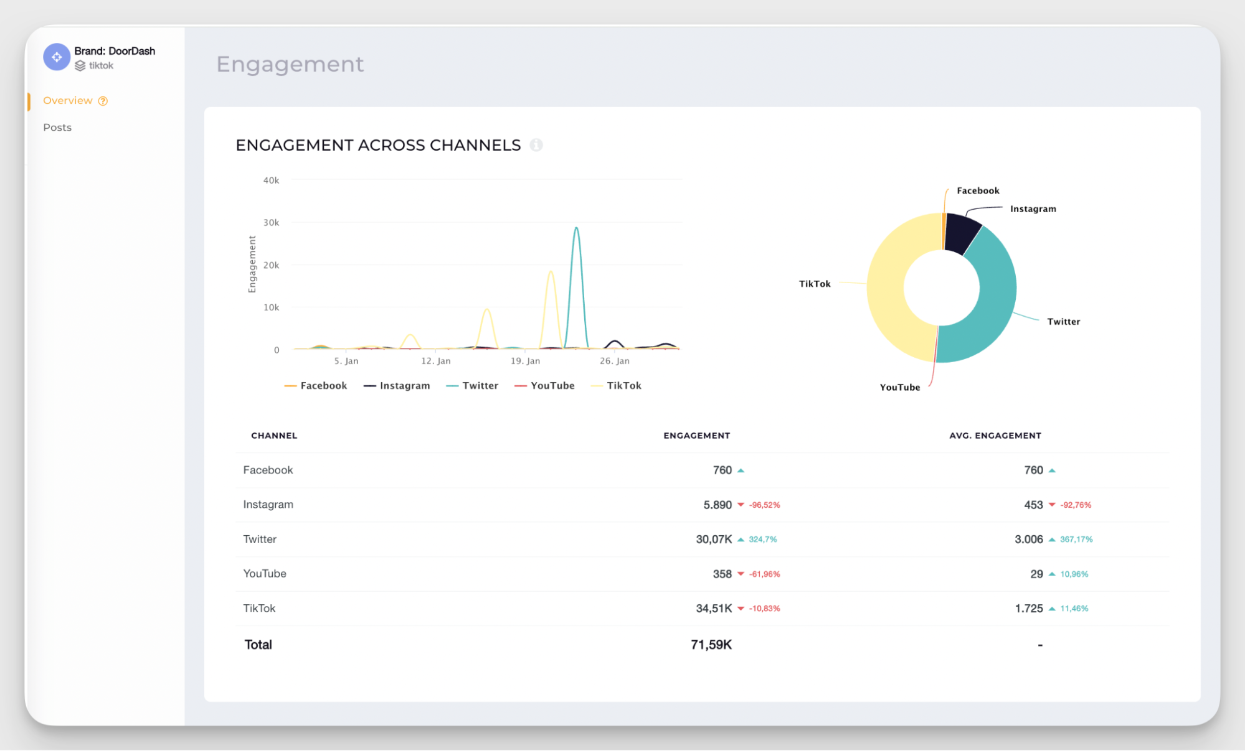Click the DoorDash brand avatar icon
Image resolution: width=1245 pixels, height=751 pixels.
[x=56, y=57]
